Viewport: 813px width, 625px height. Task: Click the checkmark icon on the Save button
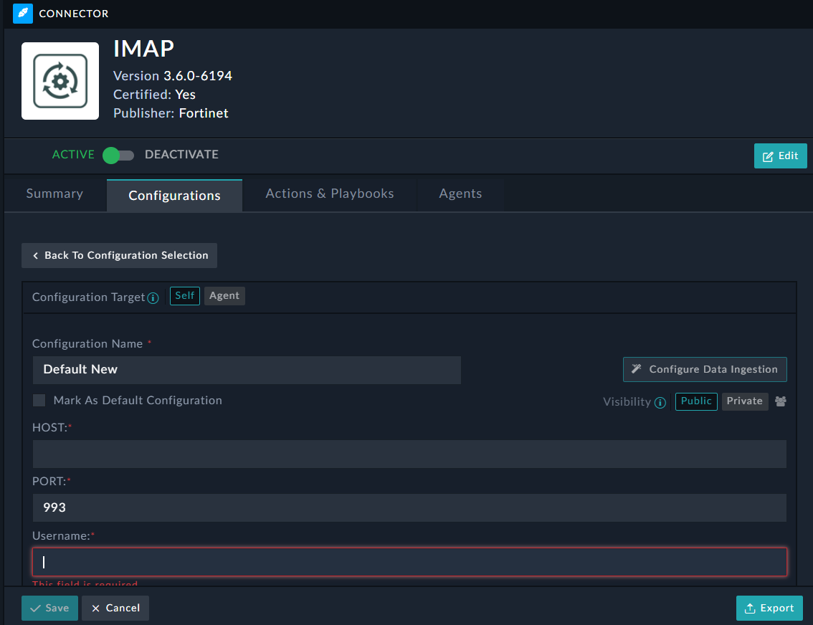(x=36, y=607)
